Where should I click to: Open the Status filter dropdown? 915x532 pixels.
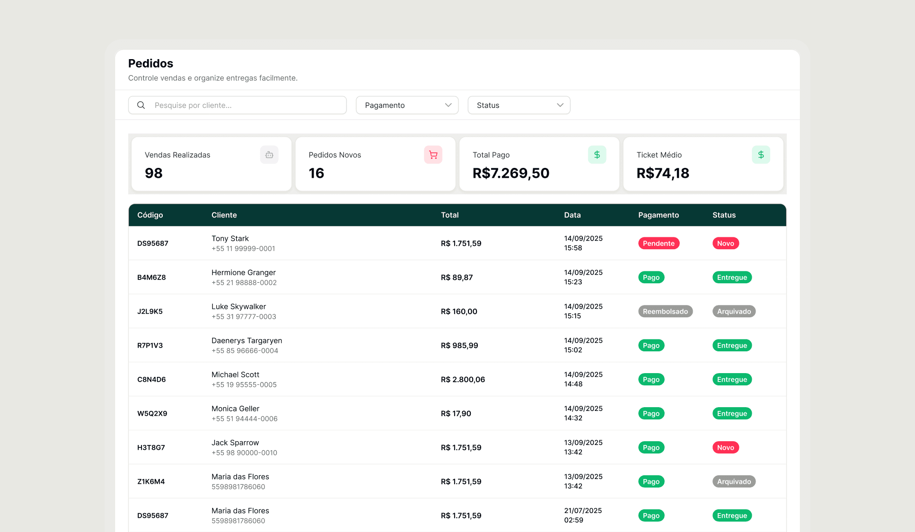[519, 105]
